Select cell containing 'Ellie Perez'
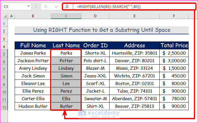The image size is (198, 123). (33, 91)
